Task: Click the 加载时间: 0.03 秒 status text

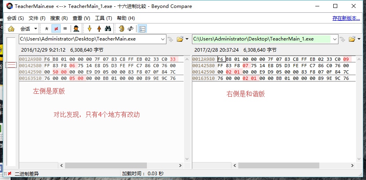Action: coord(143,174)
